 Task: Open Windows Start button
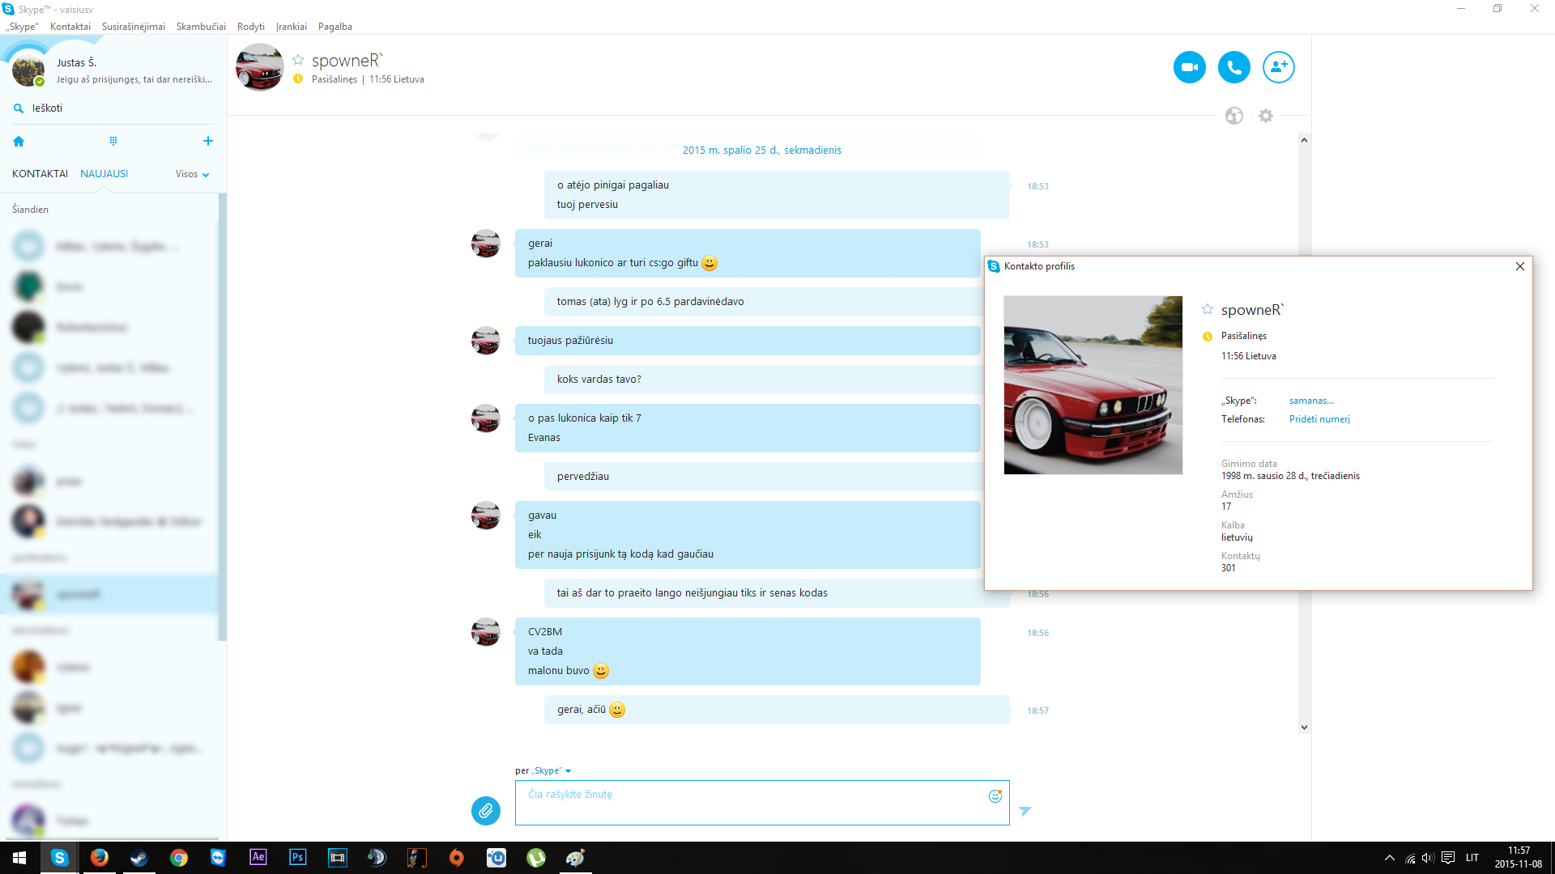tap(19, 858)
